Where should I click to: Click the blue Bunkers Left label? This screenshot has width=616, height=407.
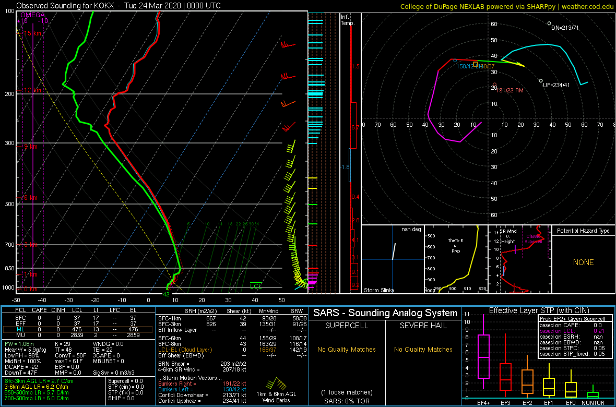[x=176, y=389]
